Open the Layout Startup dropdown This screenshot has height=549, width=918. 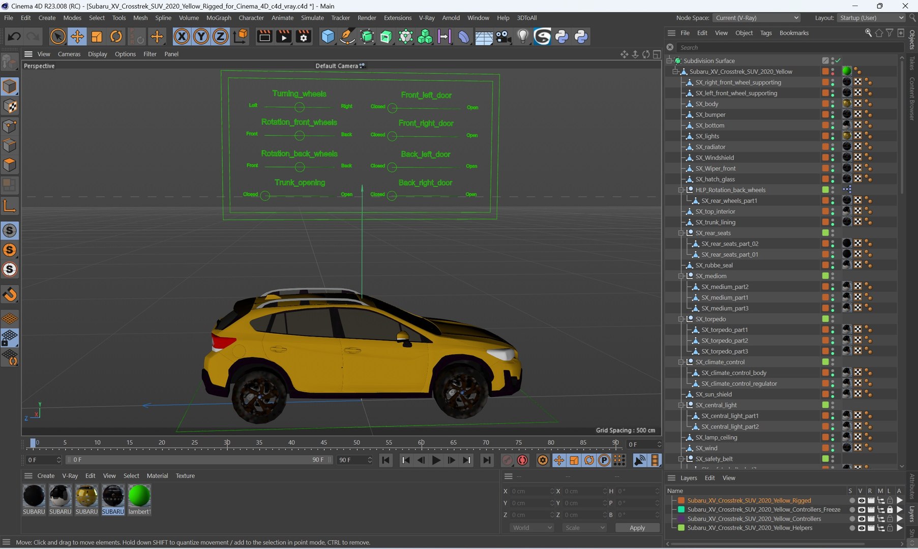tap(871, 18)
